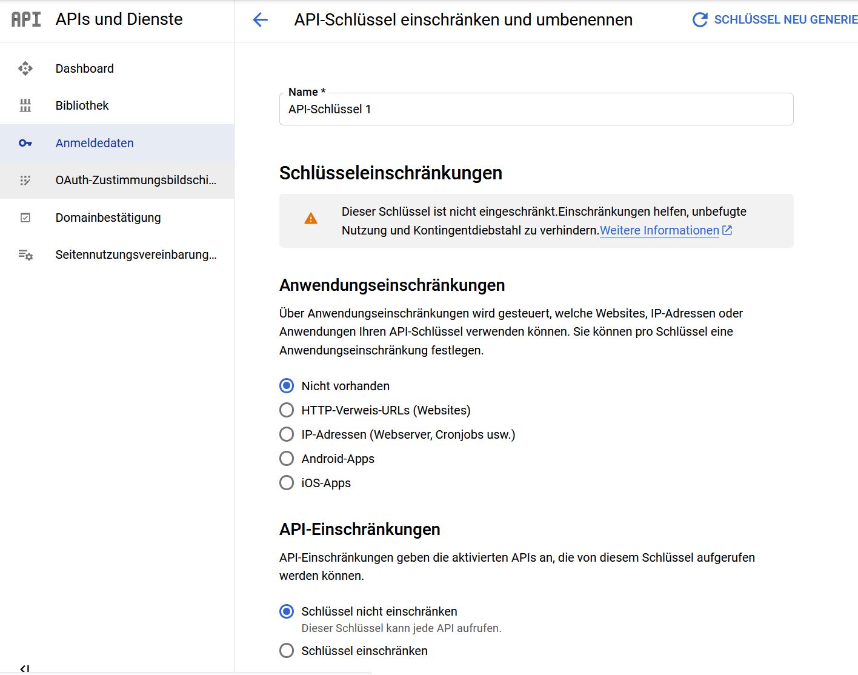Click the Schlüsseleinschränkungen heading
The height and width of the screenshot is (675, 858).
click(391, 173)
